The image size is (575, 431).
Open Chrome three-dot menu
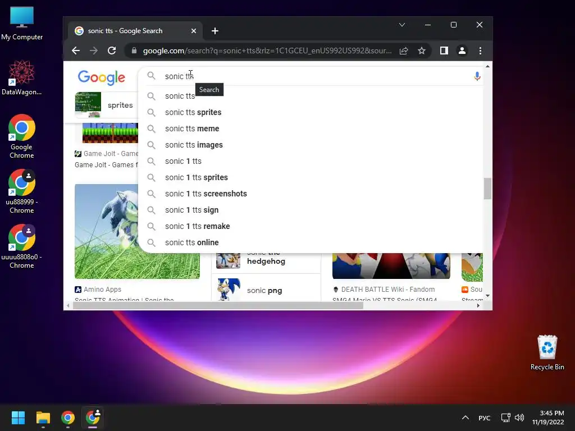click(x=481, y=51)
